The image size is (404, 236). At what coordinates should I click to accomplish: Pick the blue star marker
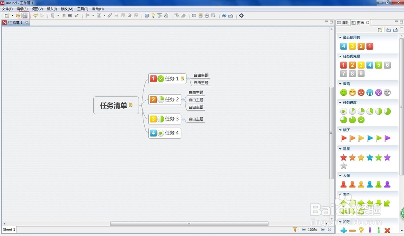370,158
